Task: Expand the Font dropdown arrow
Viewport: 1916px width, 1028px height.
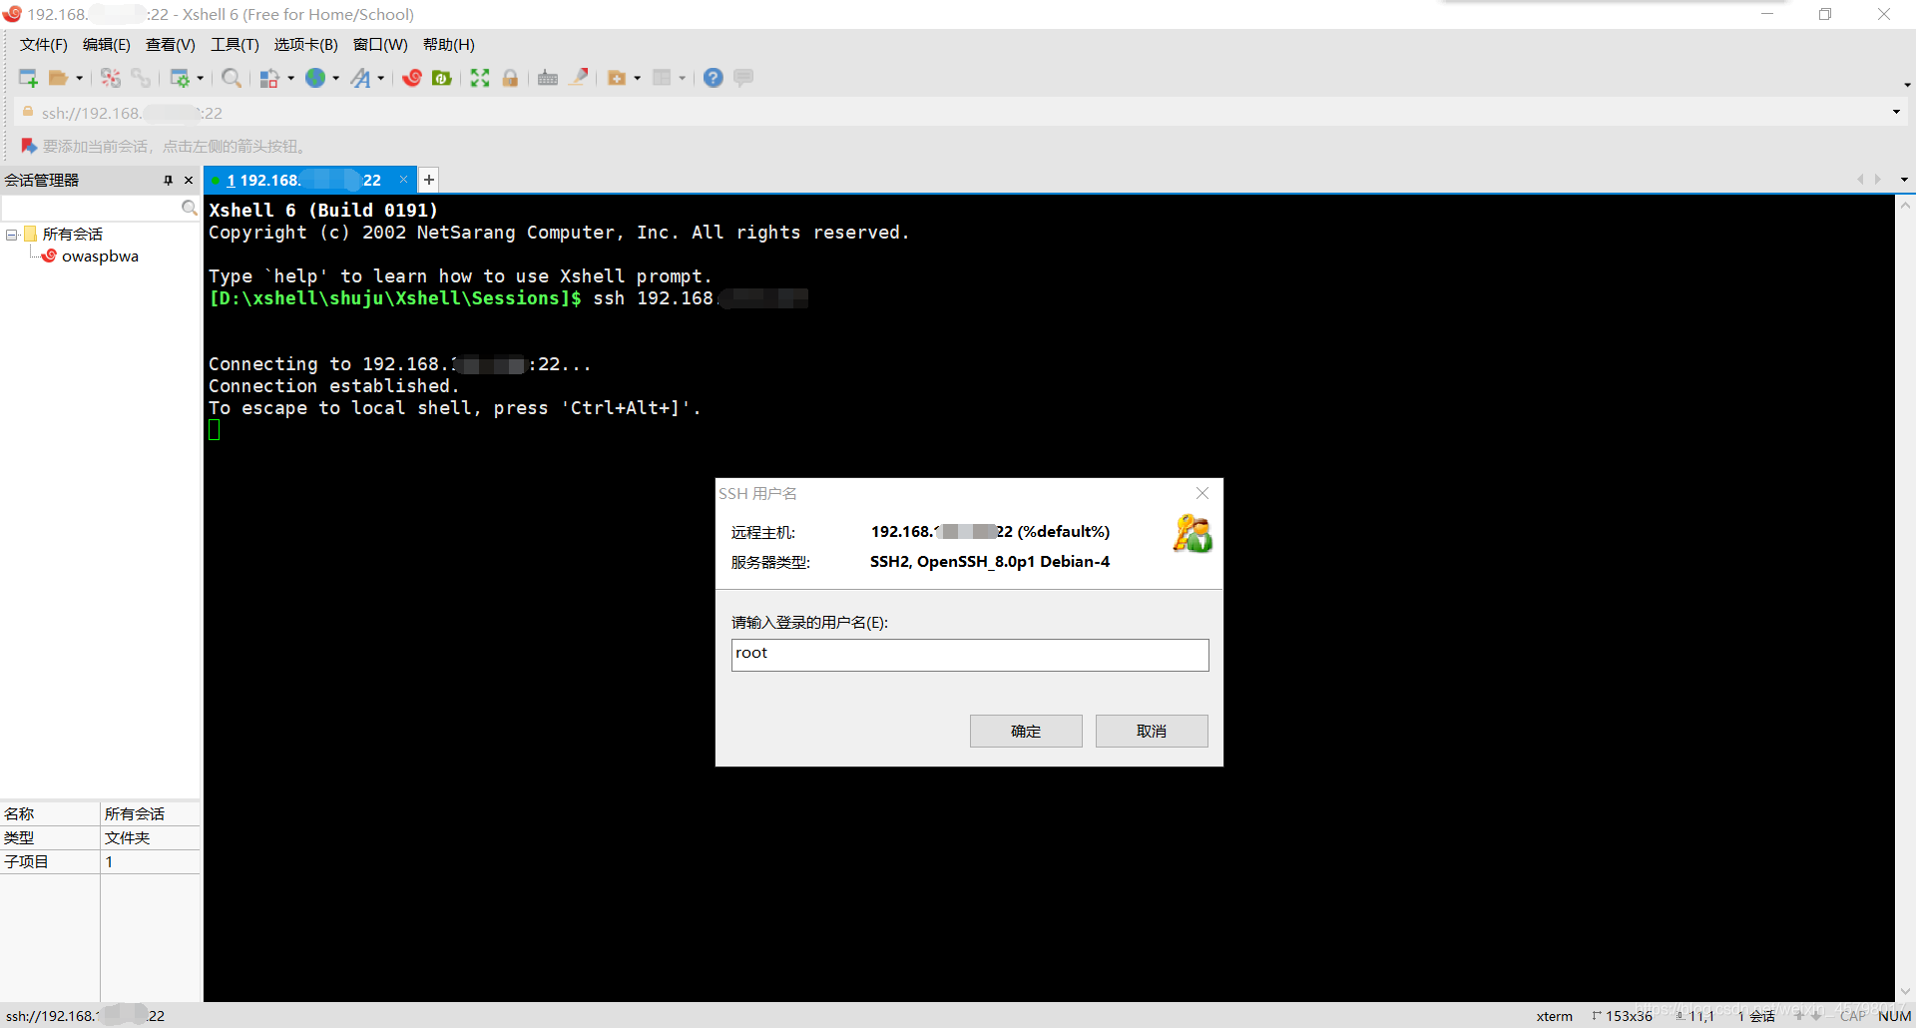Action: pyautogui.click(x=381, y=78)
